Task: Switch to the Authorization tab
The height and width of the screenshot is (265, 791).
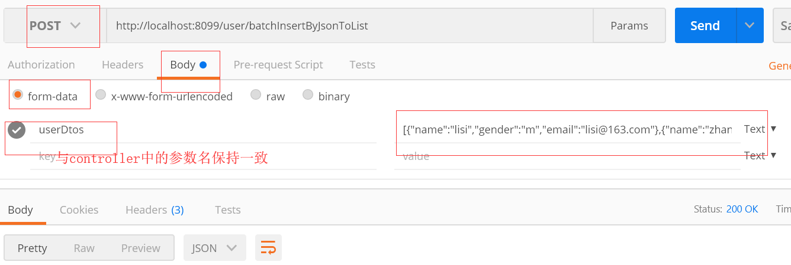Action: click(x=41, y=64)
